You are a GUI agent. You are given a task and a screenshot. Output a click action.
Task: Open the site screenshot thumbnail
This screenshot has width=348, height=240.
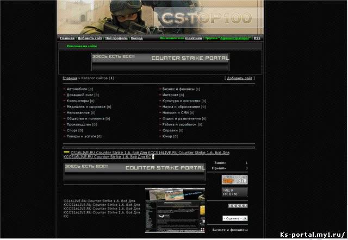click(x=175, y=210)
